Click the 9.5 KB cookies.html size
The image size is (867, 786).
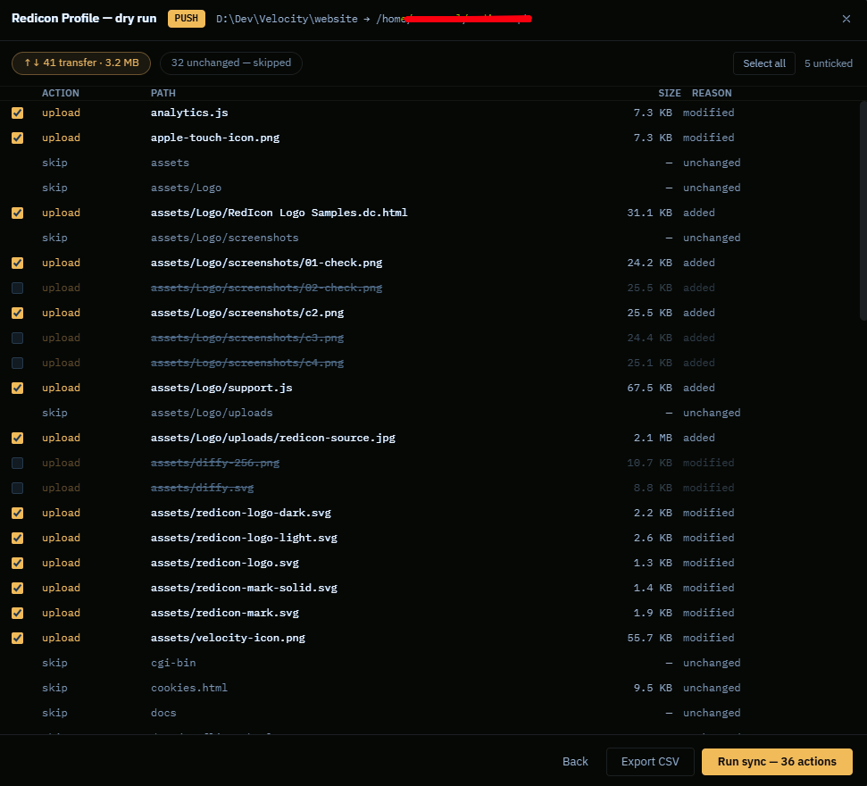[x=653, y=688]
